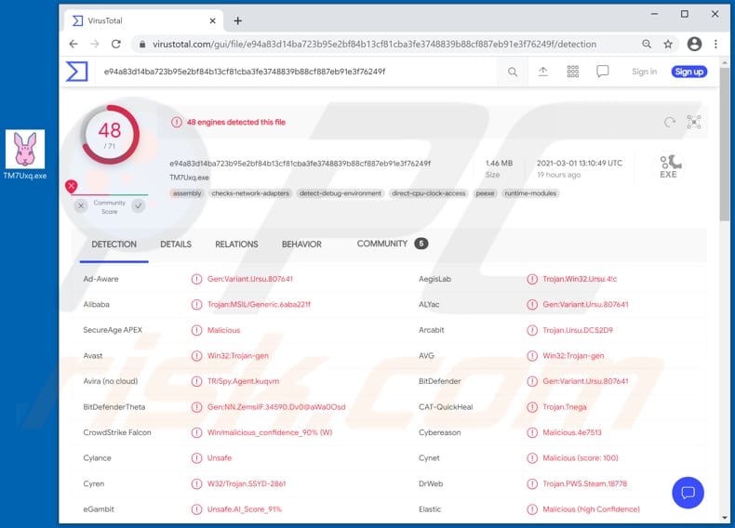
Task: Click Malicious (high Confidence) result for Elastic
Action: pos(591,509)
